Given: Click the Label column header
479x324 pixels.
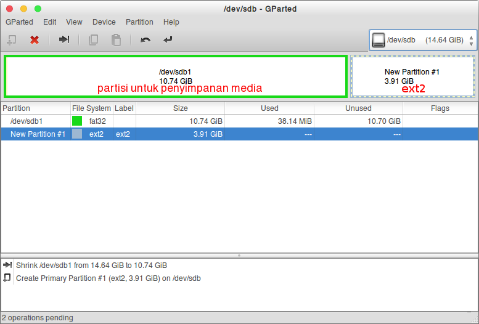Looking at the screenshot, I should [x=124, y=108].
